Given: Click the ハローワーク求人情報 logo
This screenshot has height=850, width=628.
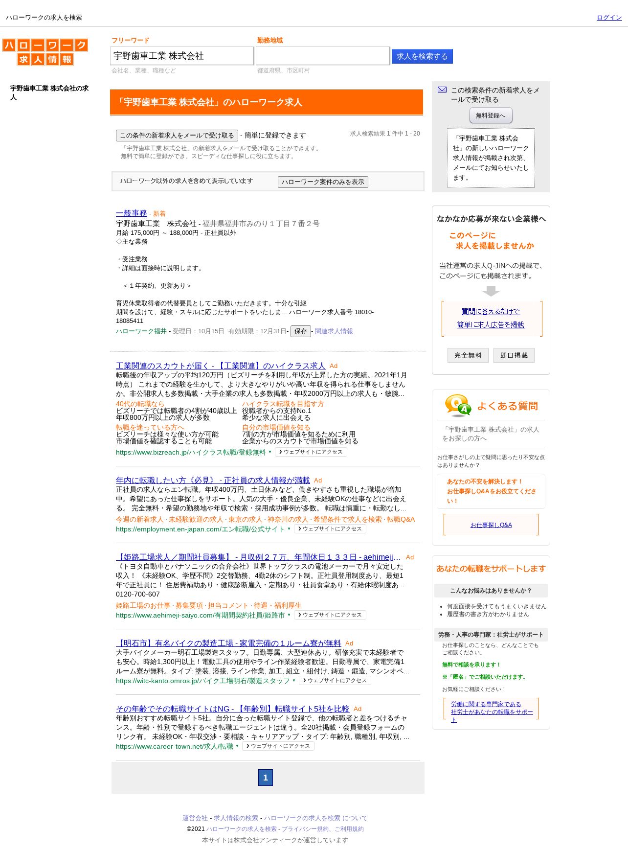Looking at the screenshot, I should point(45,52).
